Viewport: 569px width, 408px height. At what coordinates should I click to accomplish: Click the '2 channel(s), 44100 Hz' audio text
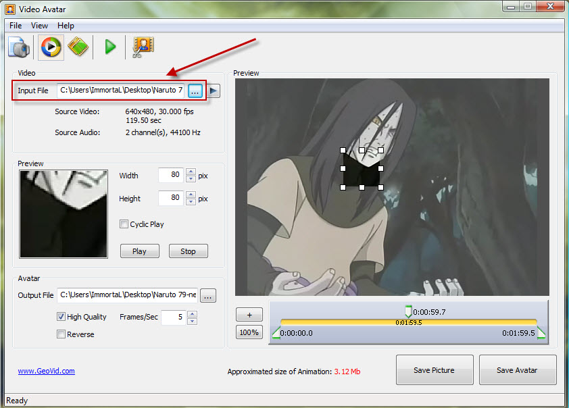tap(163, 132)
